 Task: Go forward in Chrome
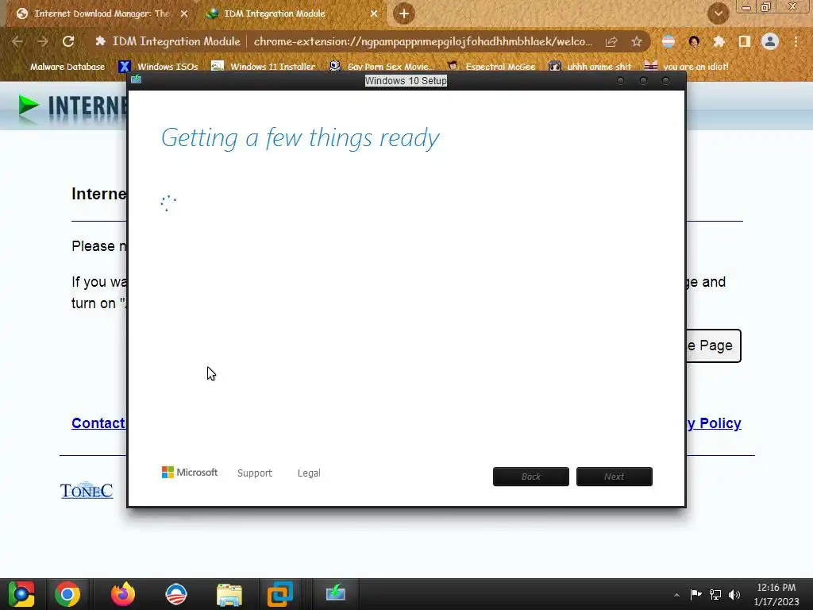coord(43,41)
